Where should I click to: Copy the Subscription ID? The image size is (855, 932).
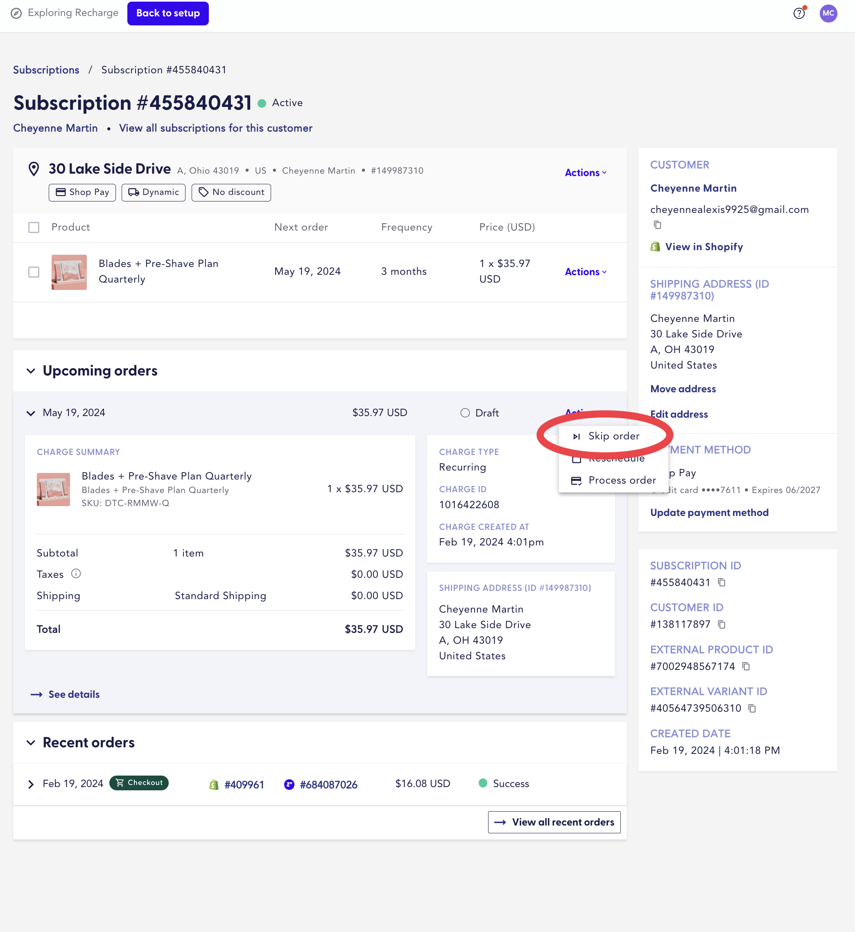coord(722,583)
